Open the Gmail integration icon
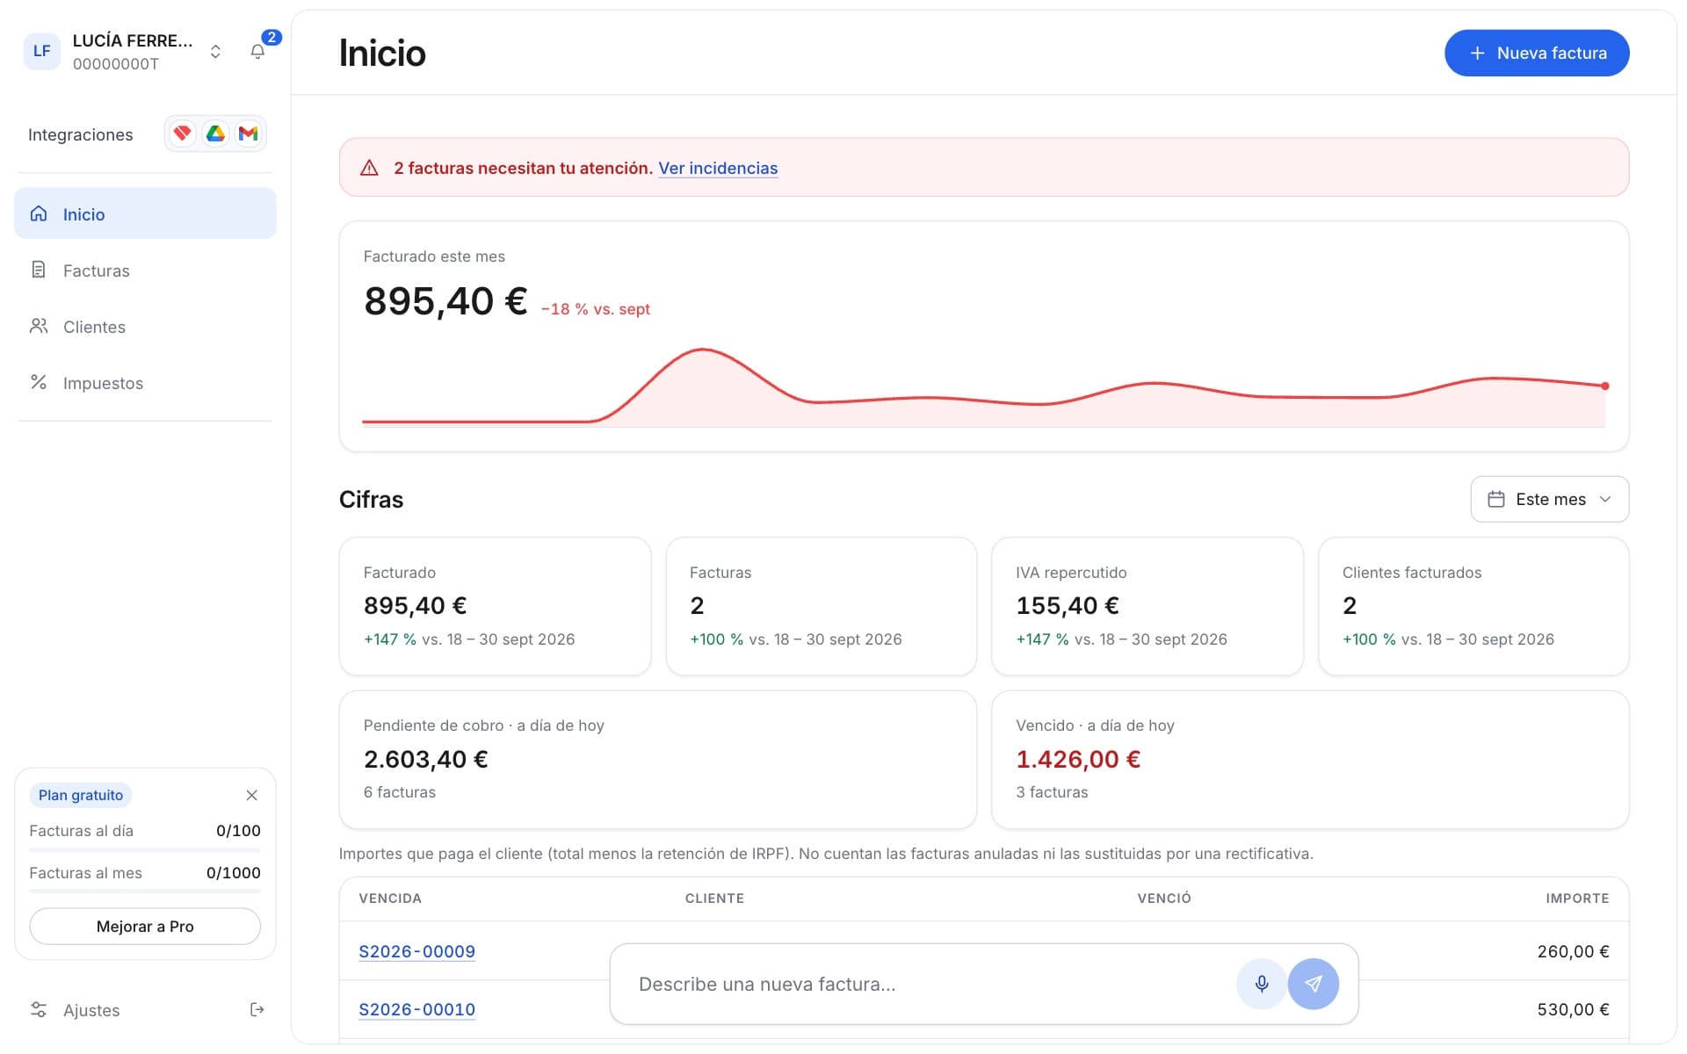Viewport: 1687px width, 1054px height. (249, 134)
